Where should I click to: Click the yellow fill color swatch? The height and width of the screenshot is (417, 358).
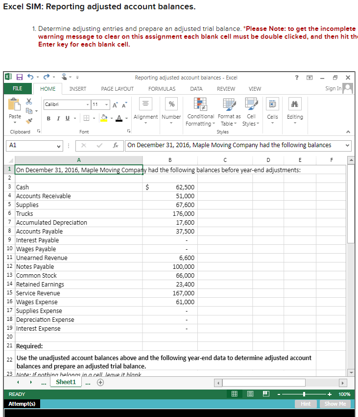tap(104, 118)
